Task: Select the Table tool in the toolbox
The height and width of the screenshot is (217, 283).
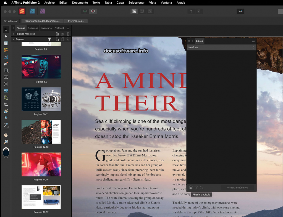Action: point(6,50)
